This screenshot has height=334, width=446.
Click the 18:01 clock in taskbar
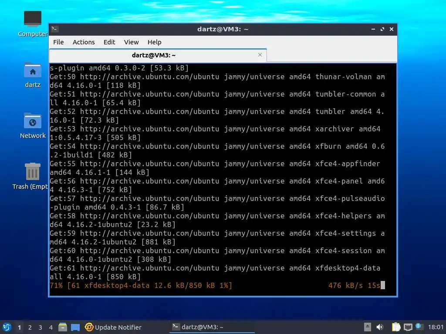pyautogui.click(x=436, y=327)
